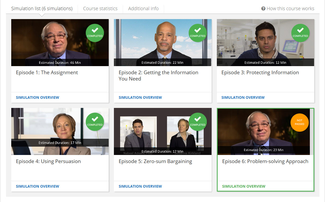Click Episode 5 Zero-sum Bargaining thumbnail
The height and width of the screenshot is (202, 325).
click(x=162, y=131)
